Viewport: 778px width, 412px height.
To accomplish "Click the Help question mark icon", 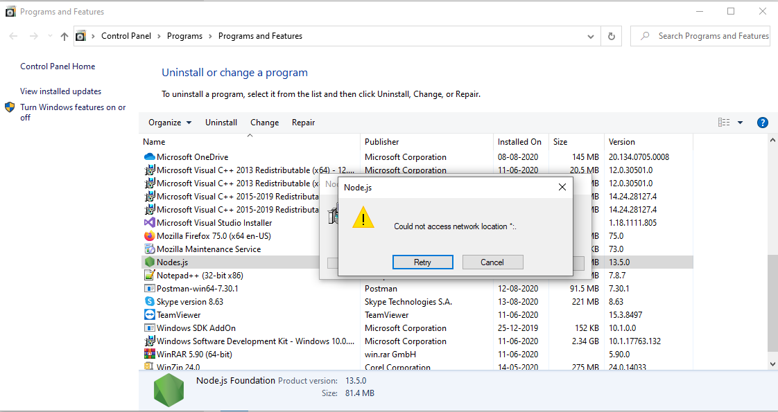I will [x=763, y=123].
